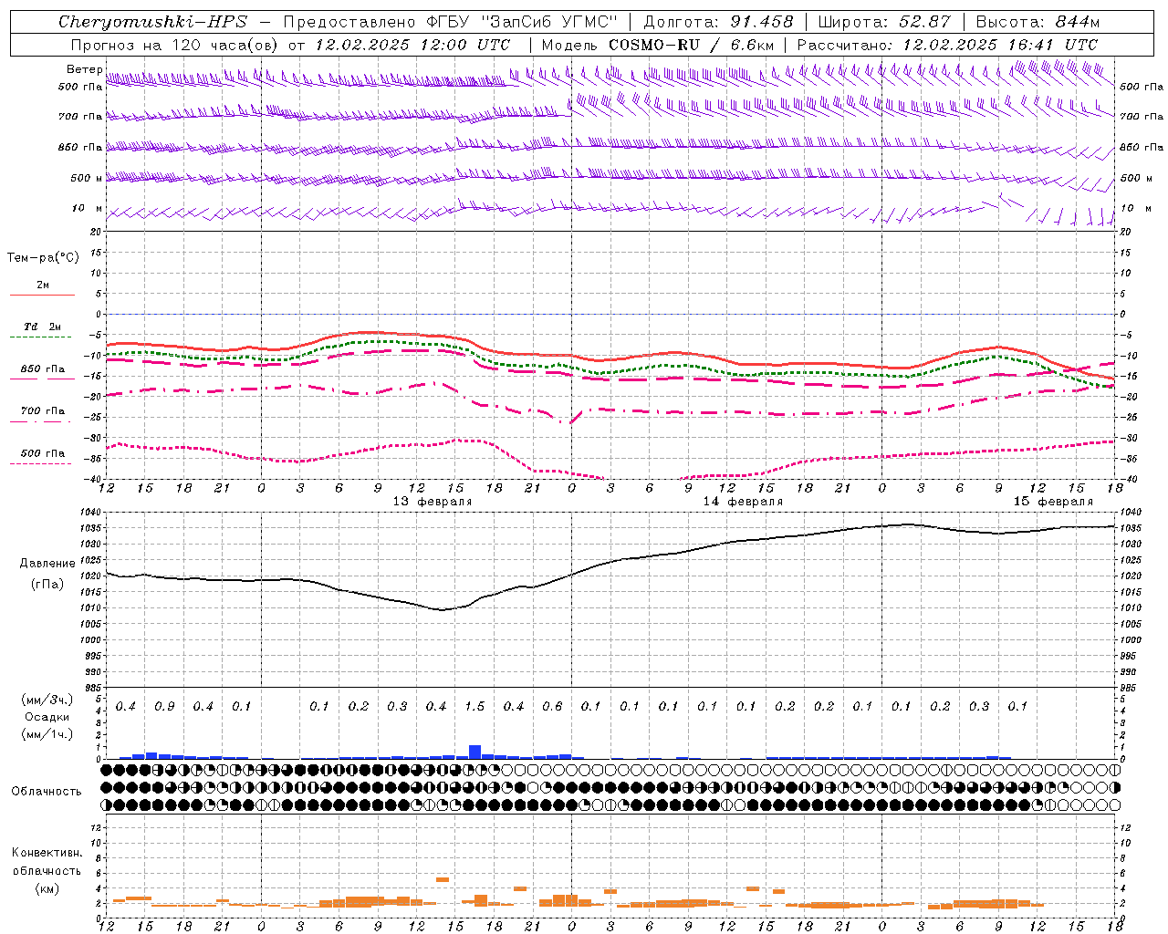Select the Высота: 844м elevation text
Image resolution: width=1168 pixels, height=934 pixels.
coord(1038,22)
